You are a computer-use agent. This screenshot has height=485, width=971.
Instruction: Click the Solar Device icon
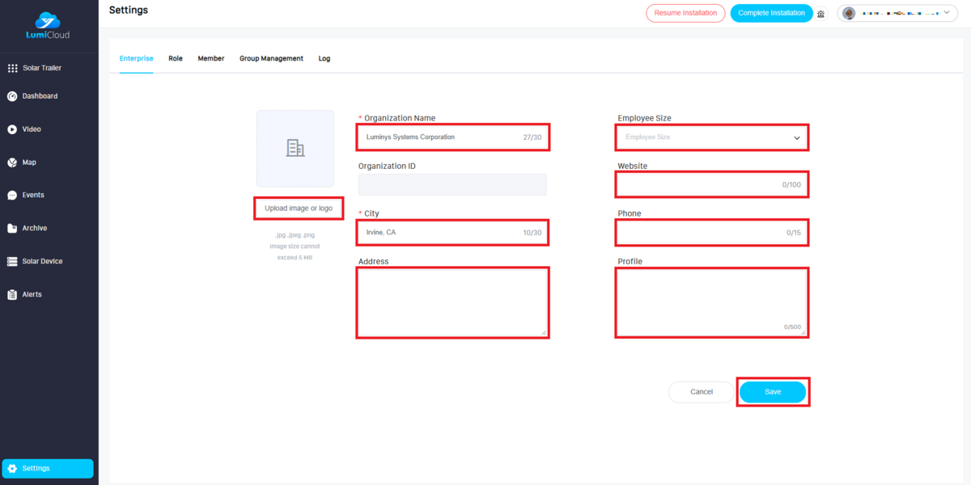click(12, 262)
